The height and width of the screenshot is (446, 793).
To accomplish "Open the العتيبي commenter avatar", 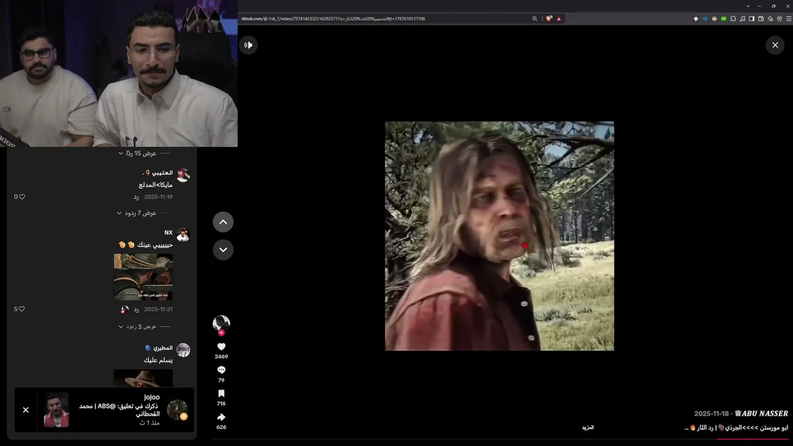I will [183, 175].
